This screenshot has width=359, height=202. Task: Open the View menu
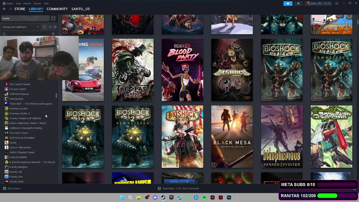click(x=18, y=3)
